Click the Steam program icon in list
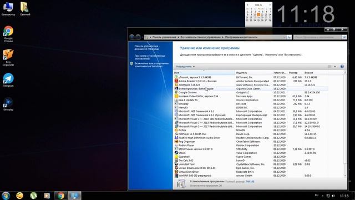Screen dimensions: 355x200 point(176,153)
